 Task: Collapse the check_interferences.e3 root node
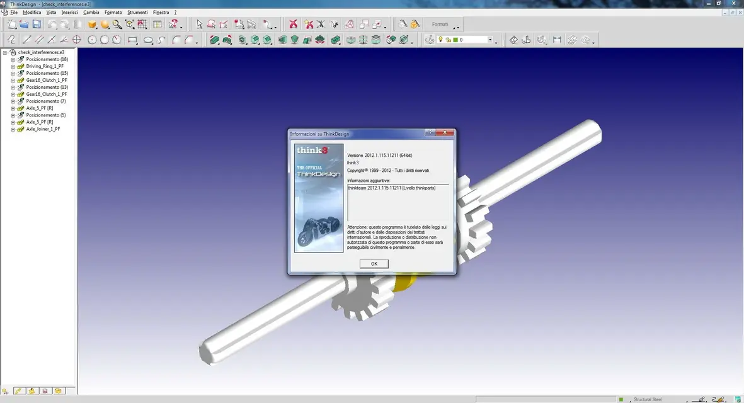[x=5, y=52]
